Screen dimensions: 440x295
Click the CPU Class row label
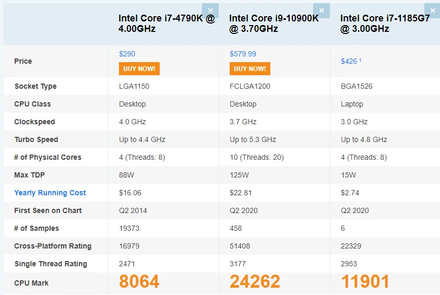pos(32,104)
